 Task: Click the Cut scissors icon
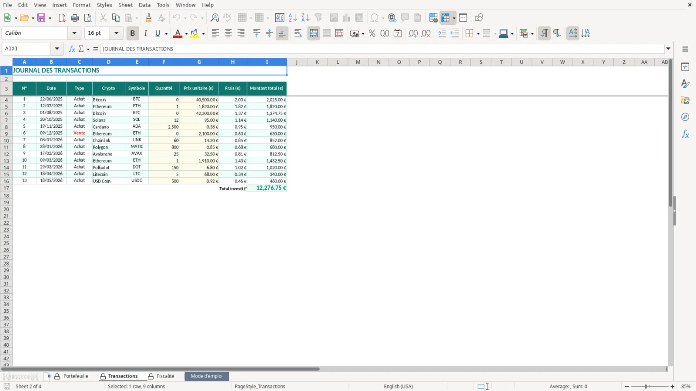pyautogui.click(x=103, y=18)
